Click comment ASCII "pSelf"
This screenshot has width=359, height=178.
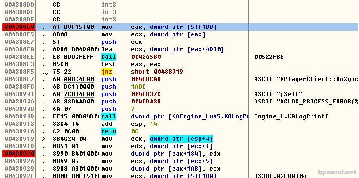pyautogui.click(x=278, y=94)
